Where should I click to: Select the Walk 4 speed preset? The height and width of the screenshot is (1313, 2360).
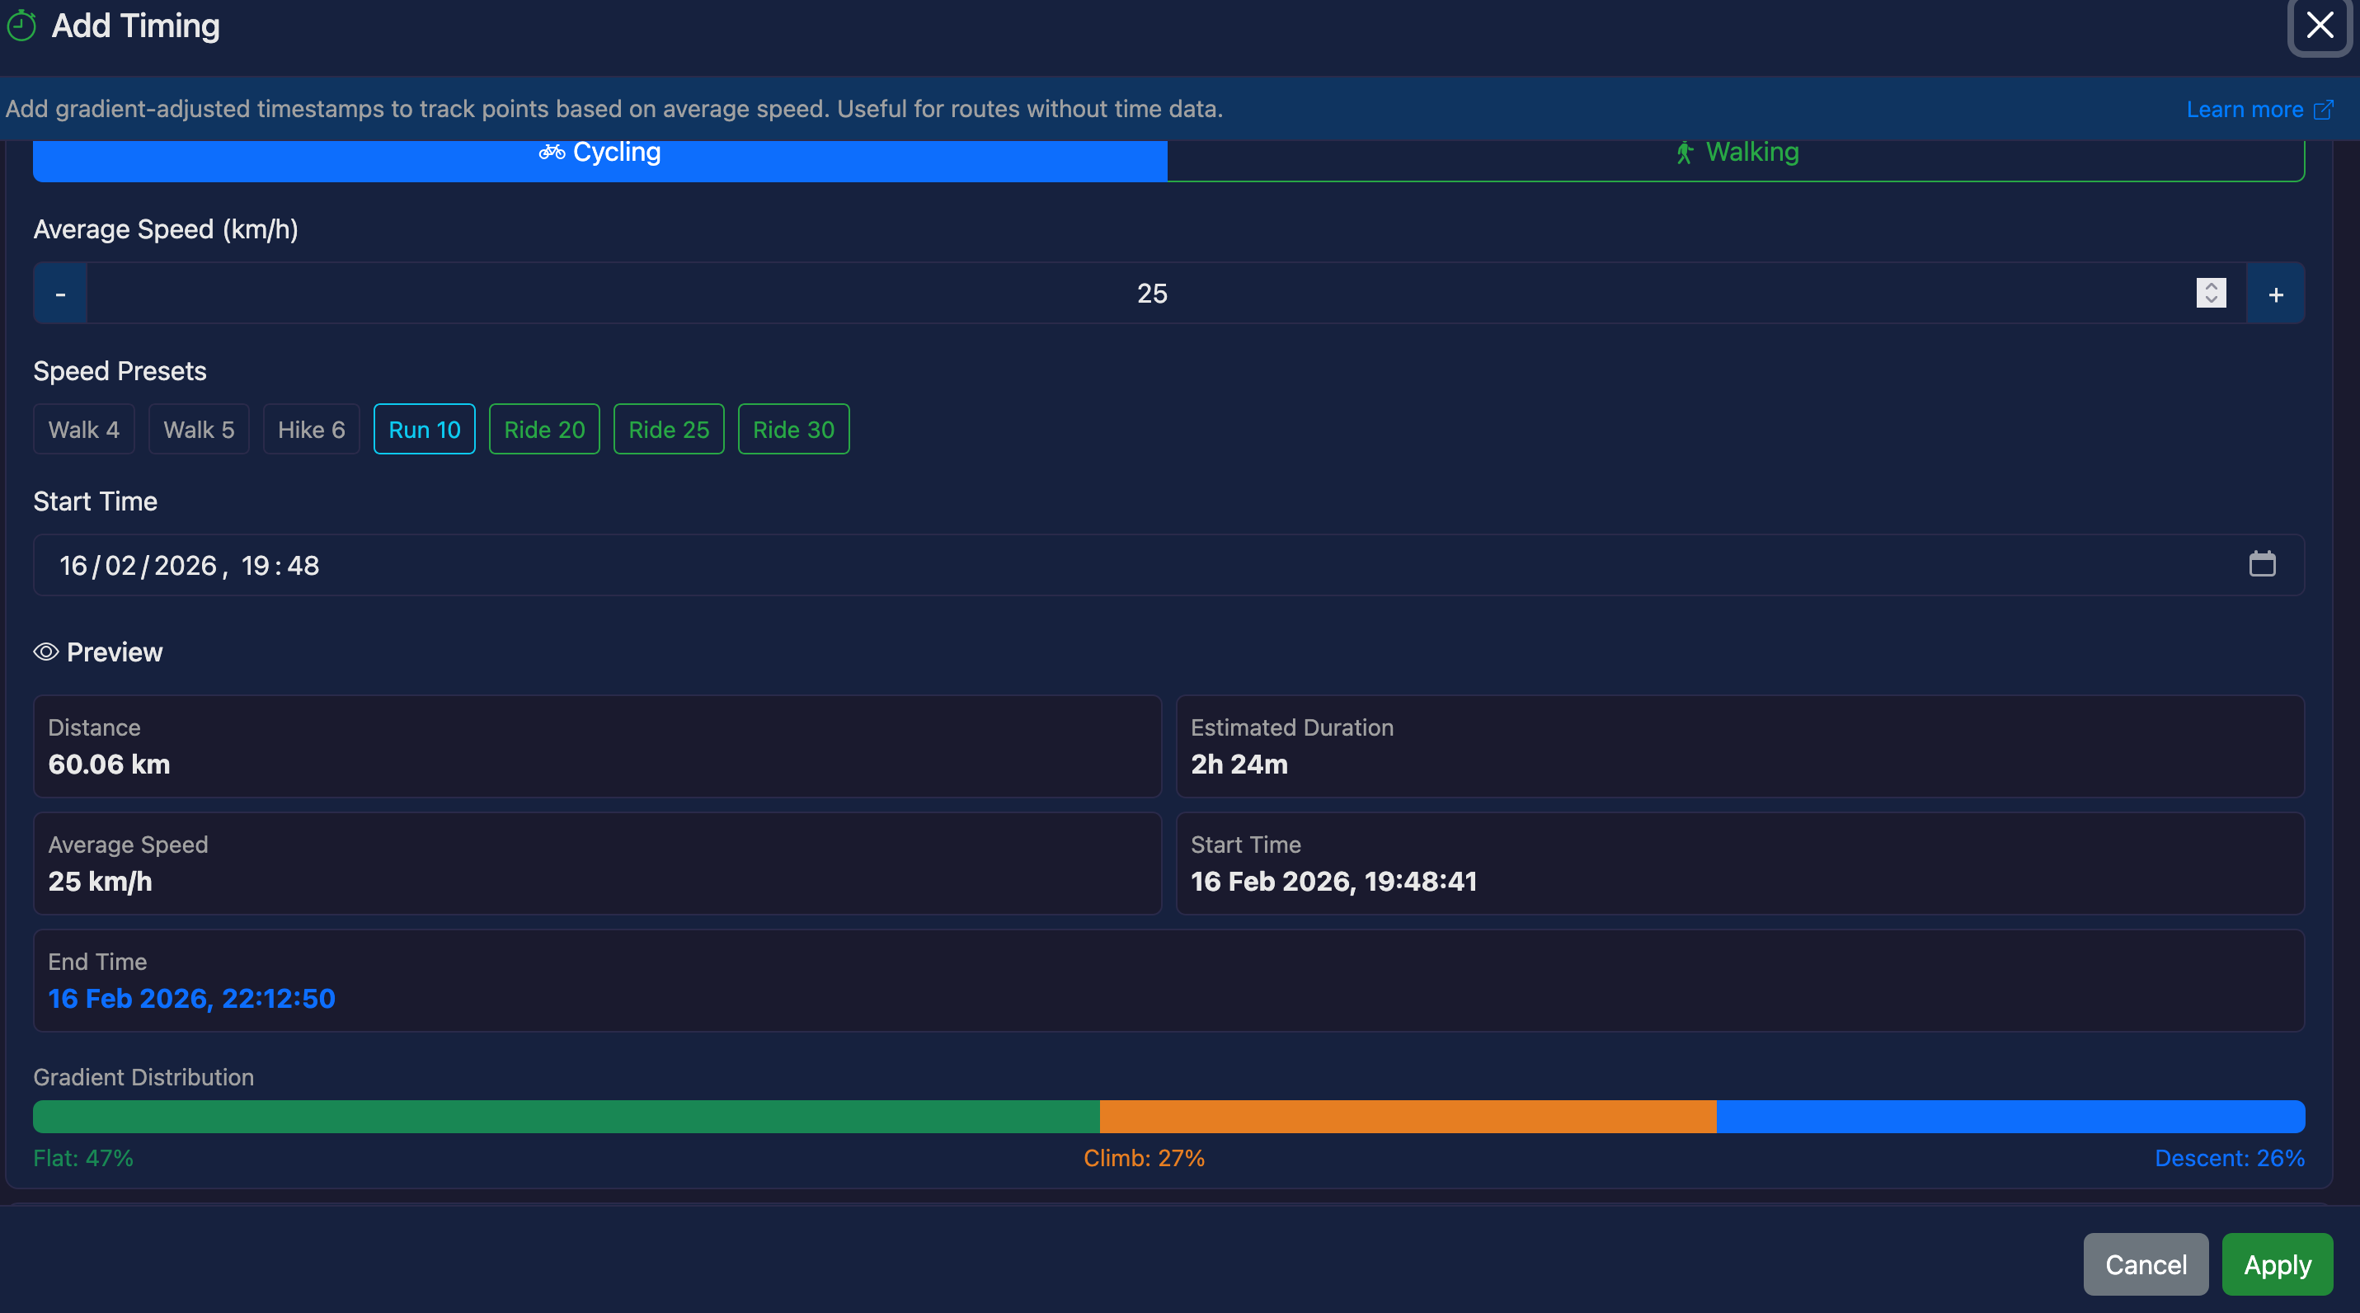click(83, 429)
